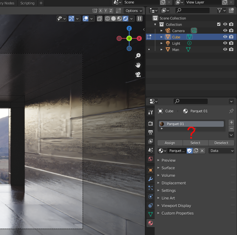The height and width of the screenshot is (235, 237).
Task: Open the Modifier properties tab
Action: [x=151, y=179]
